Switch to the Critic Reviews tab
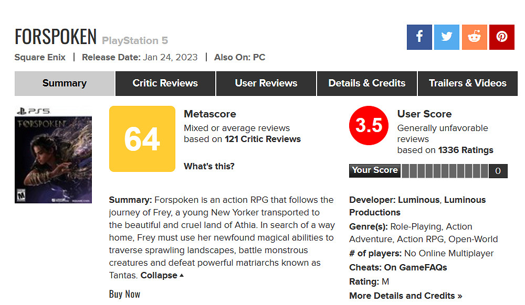 pos(165,83)
